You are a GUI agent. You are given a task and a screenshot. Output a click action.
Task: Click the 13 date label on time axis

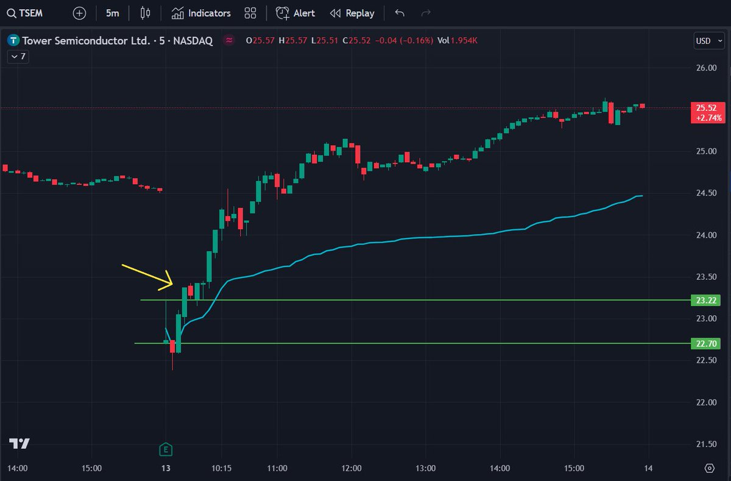(x=165, y=468)
